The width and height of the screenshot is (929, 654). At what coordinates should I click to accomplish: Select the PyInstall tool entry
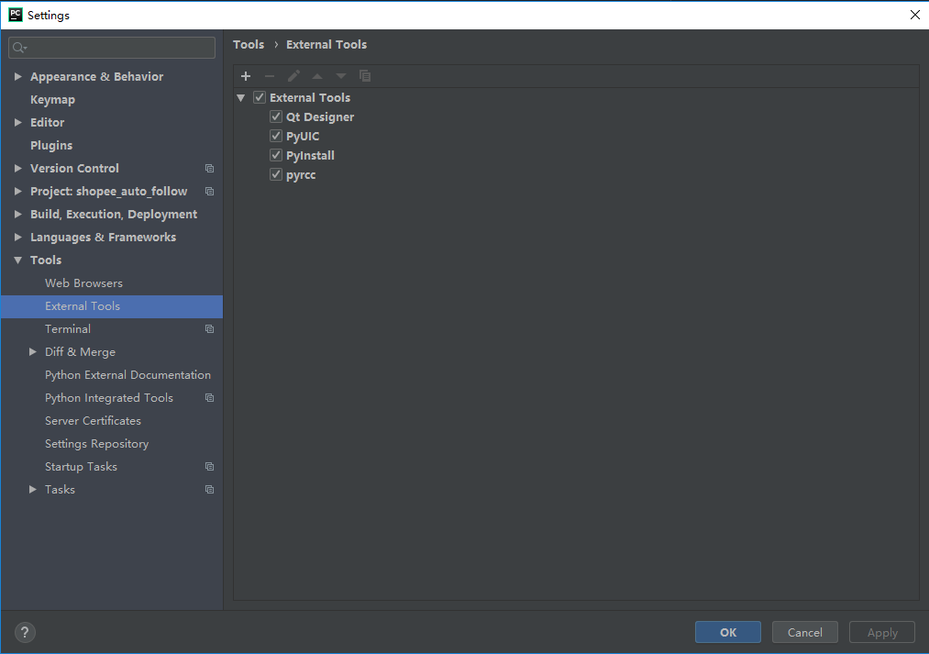click(x=311, y=155)
